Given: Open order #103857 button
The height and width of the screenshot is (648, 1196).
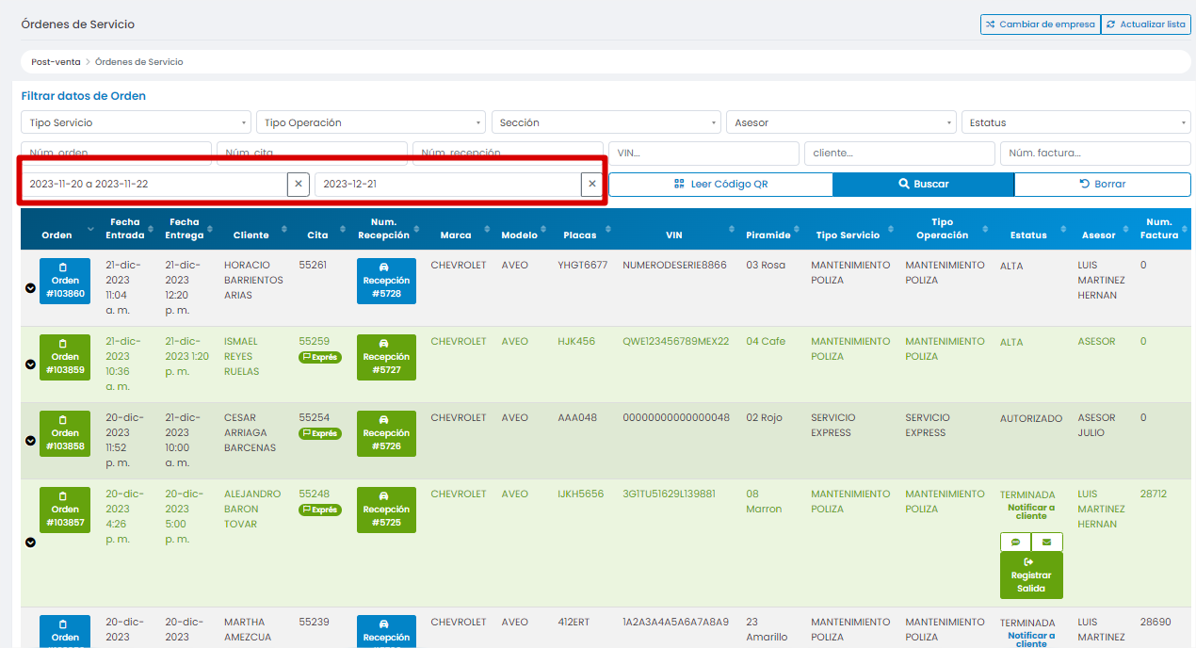Looking at the screenshot, I should (65, 510).
